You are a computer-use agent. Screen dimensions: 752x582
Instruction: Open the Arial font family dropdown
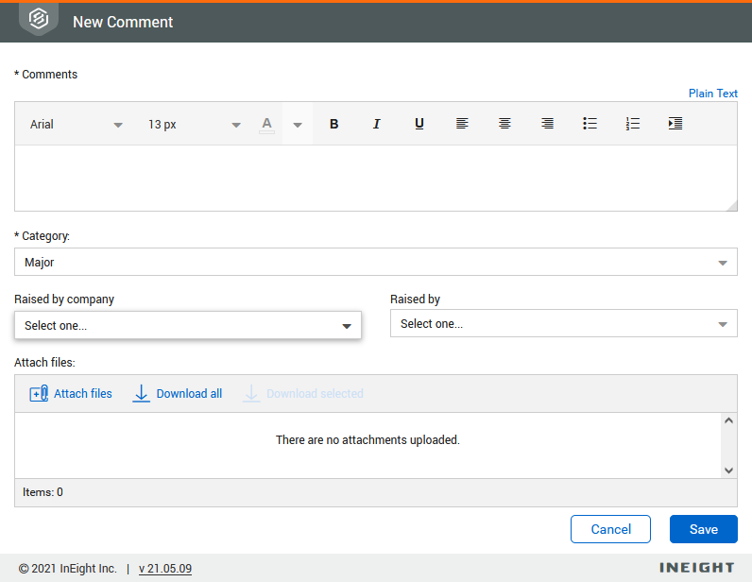point(76,125)
